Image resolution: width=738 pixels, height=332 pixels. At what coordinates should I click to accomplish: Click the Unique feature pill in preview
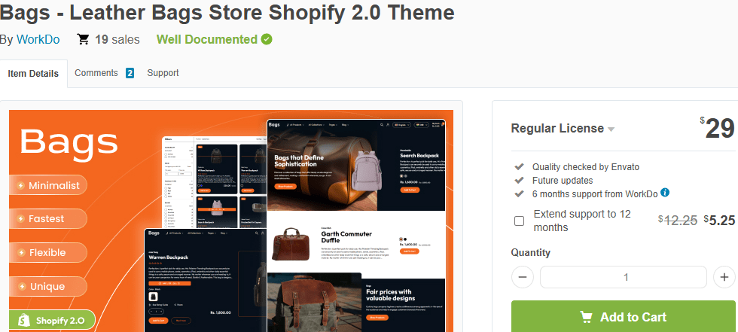tap(48, 286)
